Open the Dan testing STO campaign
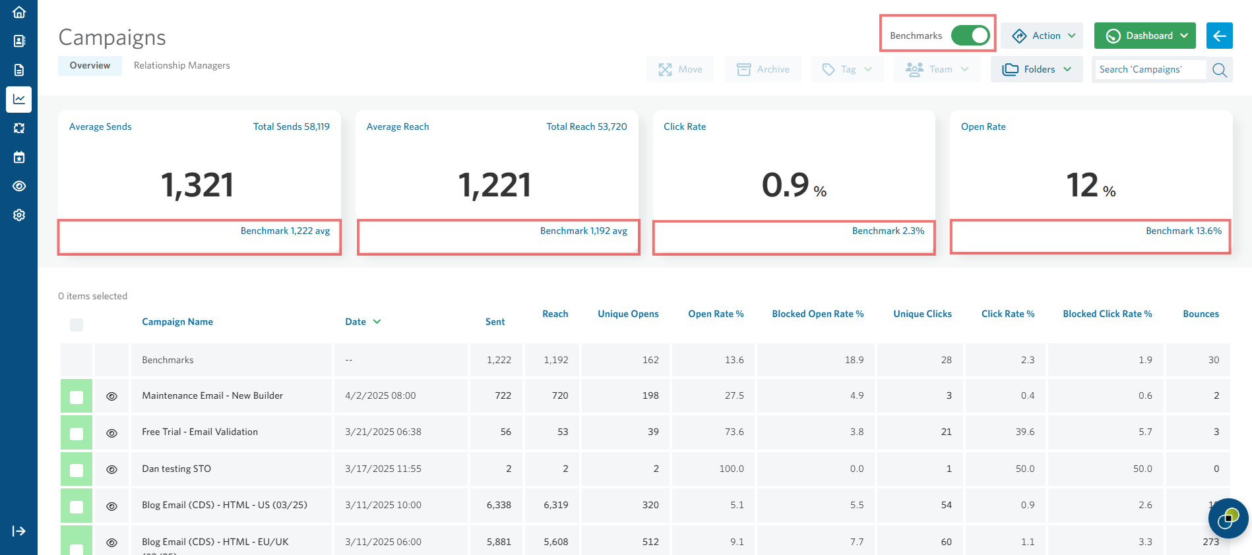Screen dimensions: 1252x555 176,469
